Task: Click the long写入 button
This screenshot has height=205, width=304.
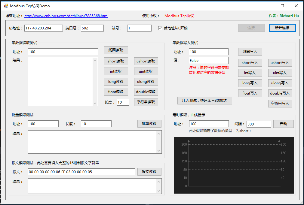Action: (x=250, y=83)
